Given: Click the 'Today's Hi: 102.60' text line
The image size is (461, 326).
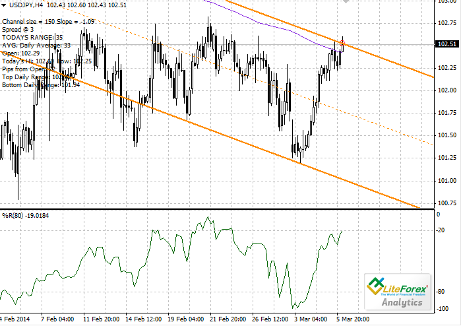Looking at the screenshot, I should click(x=47, y=61).
